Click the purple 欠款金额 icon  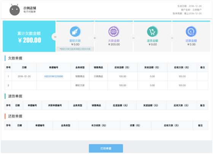click(114, 32)
